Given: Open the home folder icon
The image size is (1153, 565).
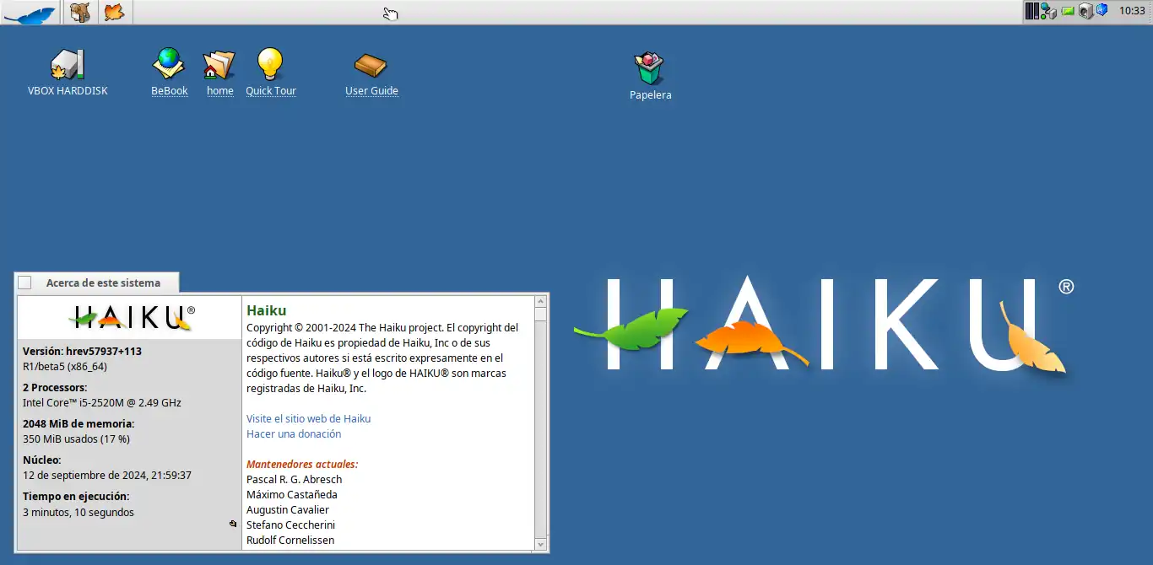Looking at the screenshot, I should (219, 63).
